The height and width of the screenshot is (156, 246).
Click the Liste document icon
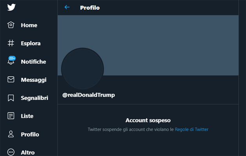click(11, 116)
